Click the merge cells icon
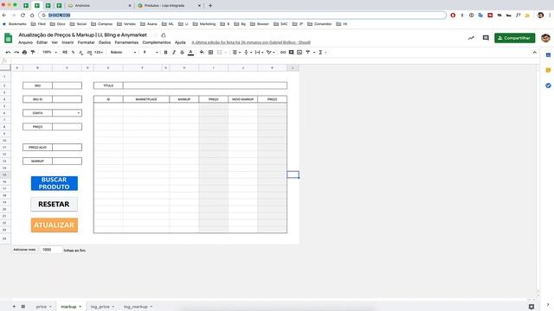The width and height of the screenshot is (554, 311). [219, 52]
